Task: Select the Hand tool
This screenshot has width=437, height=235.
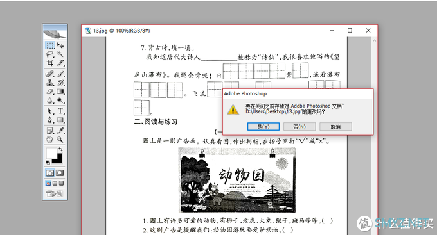Action: pyautogui.click(x=50, y=140)
